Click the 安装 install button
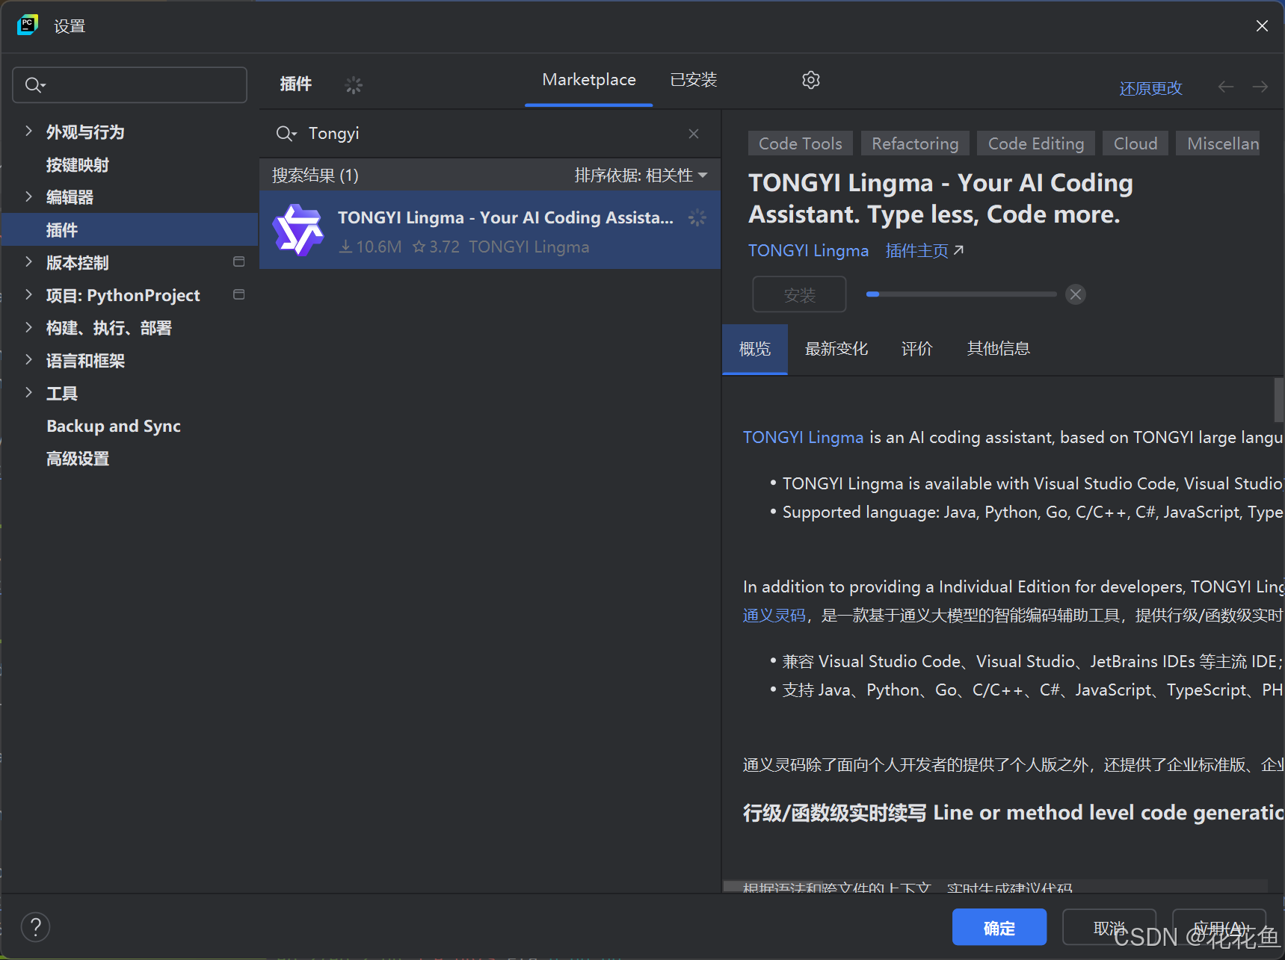The width and height of the screenshot is (1285, 960). [799, 295]
